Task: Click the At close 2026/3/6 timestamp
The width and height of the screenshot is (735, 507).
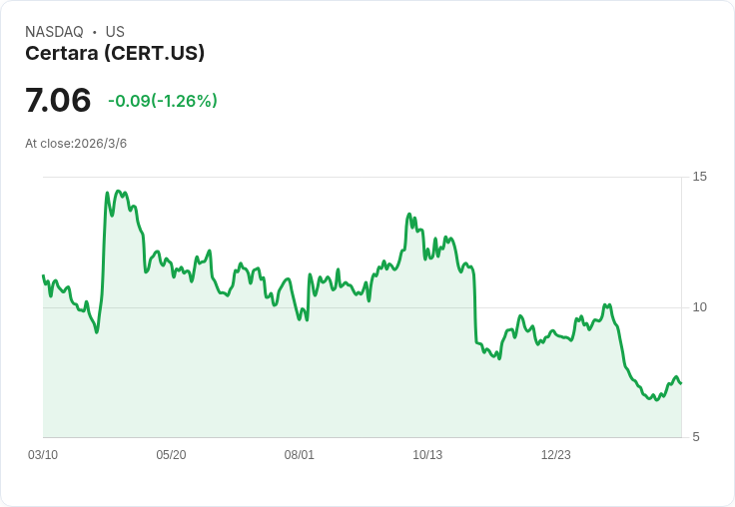Action: tap(76, 144)
